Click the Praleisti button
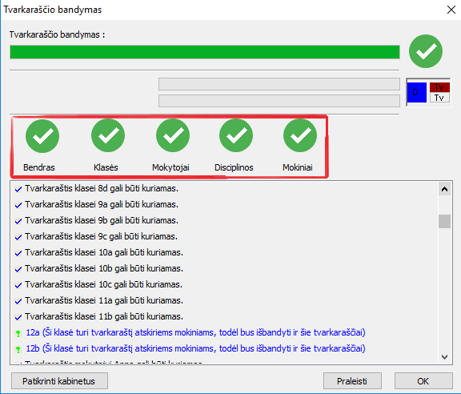461x394 pixels. pos(352,381)
